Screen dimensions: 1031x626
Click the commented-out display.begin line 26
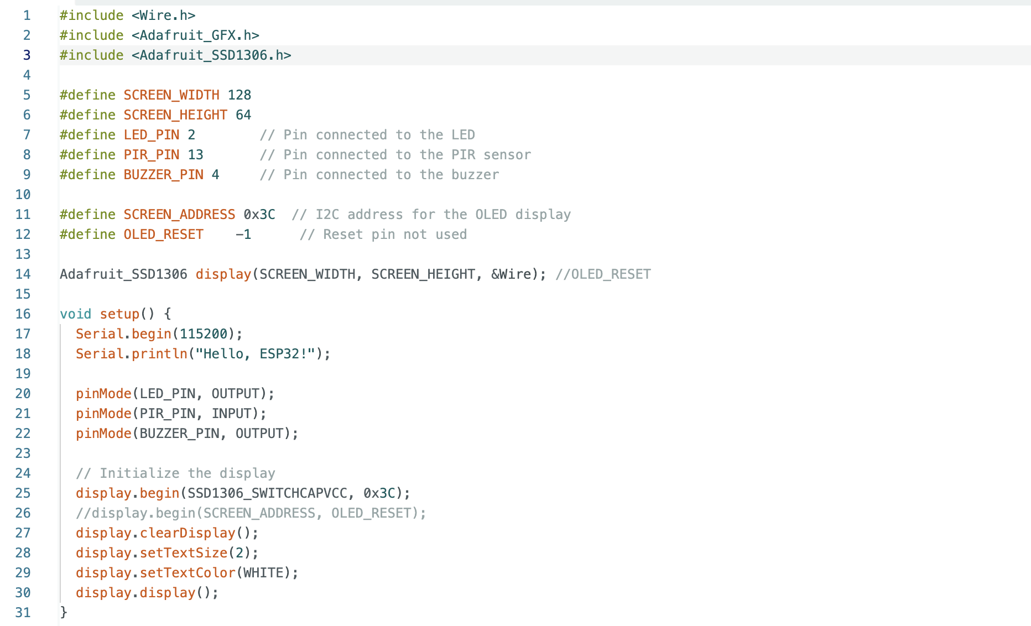point(251,513)
